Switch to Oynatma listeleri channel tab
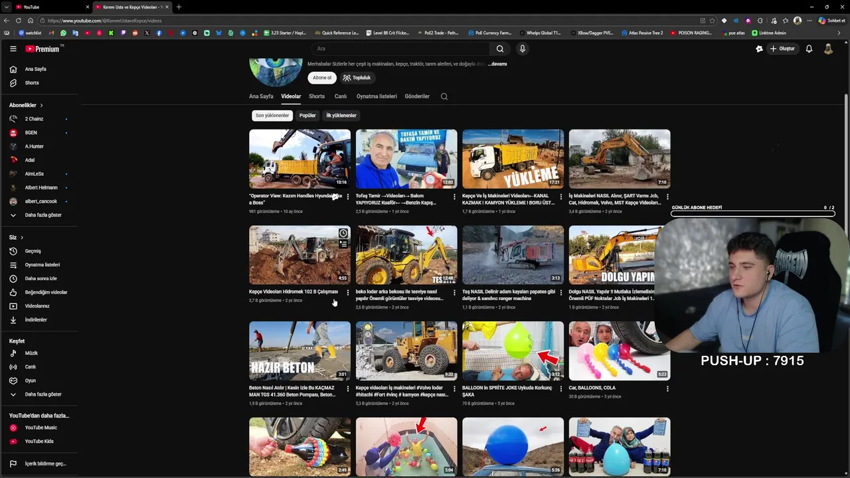This screenshot has height=478, width=850. 377,96
